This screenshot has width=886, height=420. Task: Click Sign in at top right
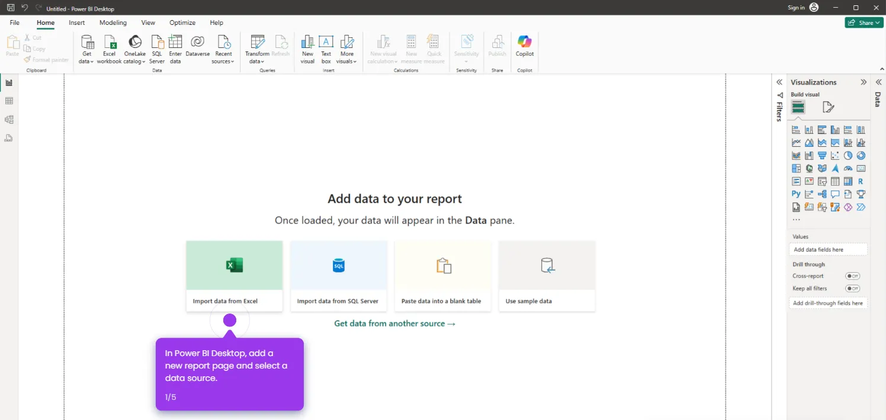pos(796,8)
